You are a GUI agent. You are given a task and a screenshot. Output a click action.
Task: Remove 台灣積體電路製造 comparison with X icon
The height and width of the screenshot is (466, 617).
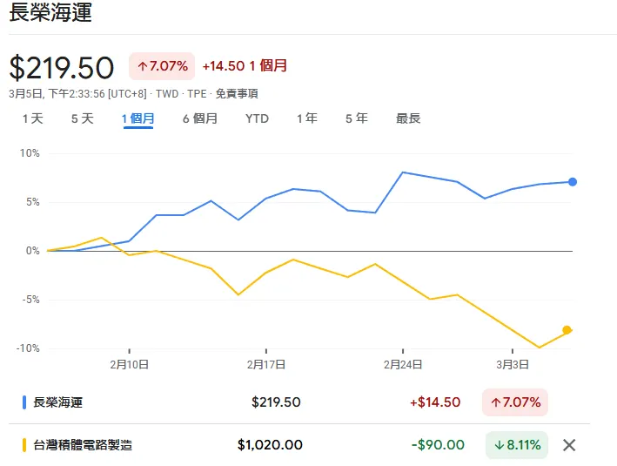click(x=569, y=445)
